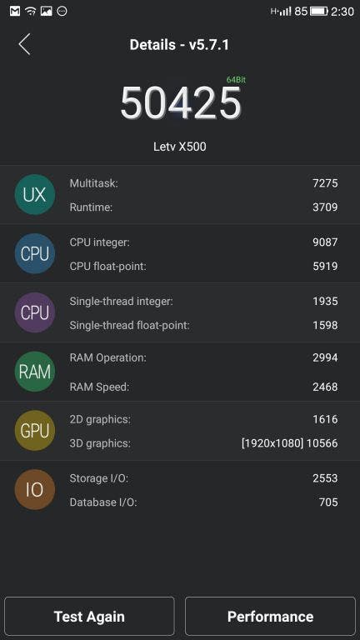
Task: Open the Performance button
Action: click(270, 617)
